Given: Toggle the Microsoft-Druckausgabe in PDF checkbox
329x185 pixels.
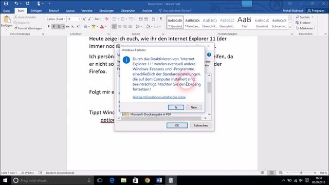Looking at the screenshot, I should point(123,114).
